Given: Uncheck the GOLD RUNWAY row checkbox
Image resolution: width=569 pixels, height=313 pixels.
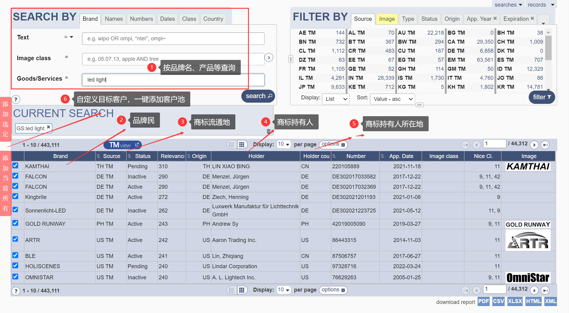Looking at the screenshot, I should [x=15, y=223].
